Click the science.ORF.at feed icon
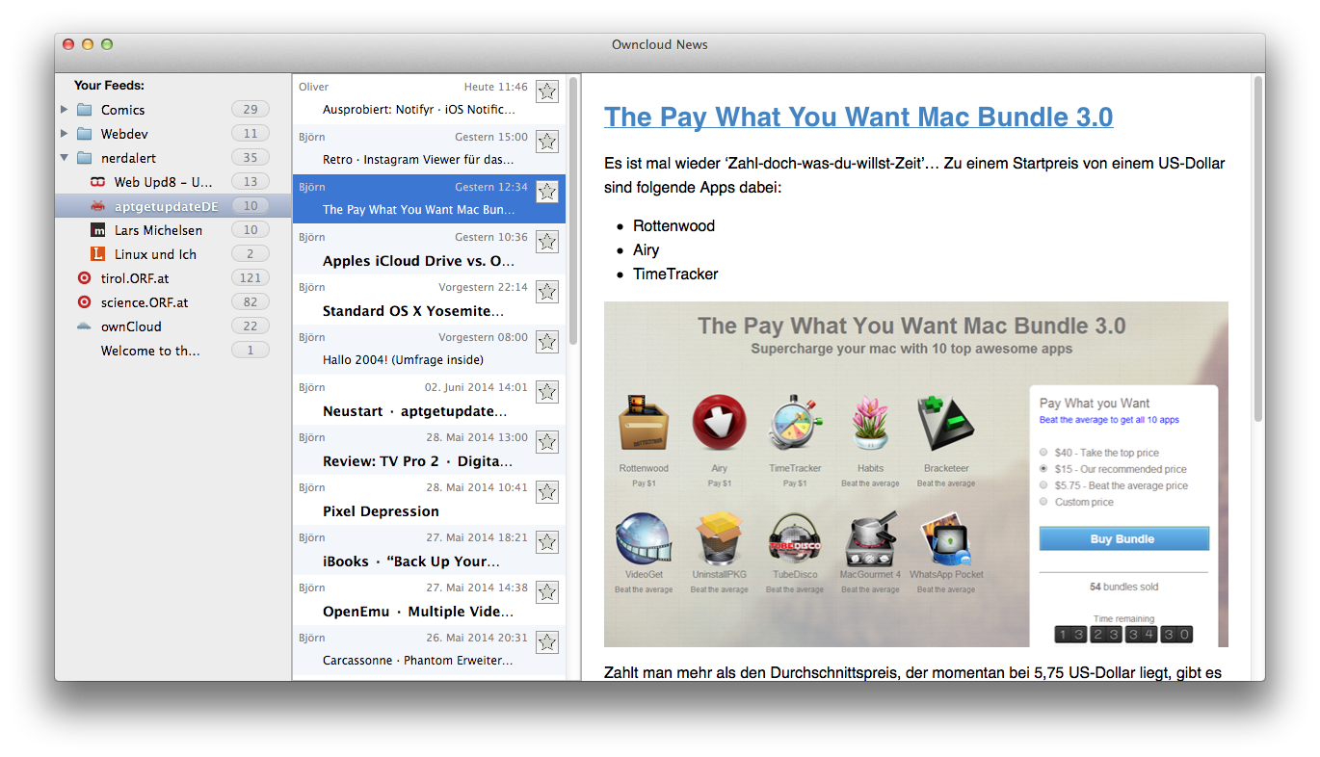The height and width of the screenshot is (757, 1320). point(84,301)
